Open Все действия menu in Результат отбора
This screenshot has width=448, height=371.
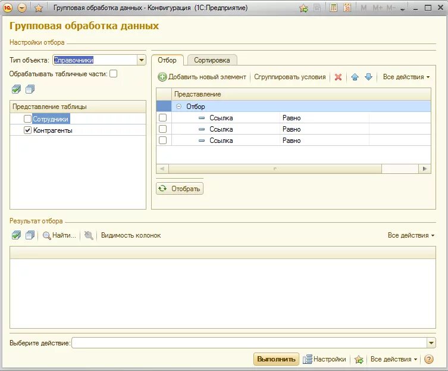point(411,235)
